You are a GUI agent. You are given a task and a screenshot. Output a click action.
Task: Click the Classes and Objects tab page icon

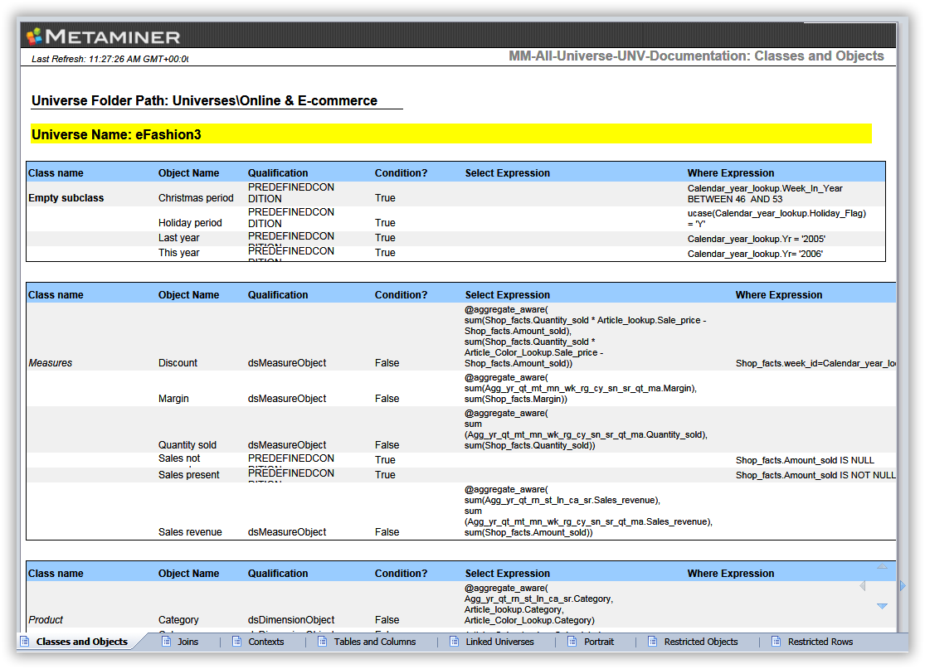(24, 642)
